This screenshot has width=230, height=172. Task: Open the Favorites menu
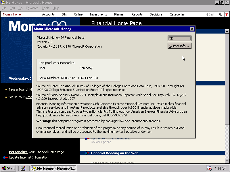(x=32, y=8)
